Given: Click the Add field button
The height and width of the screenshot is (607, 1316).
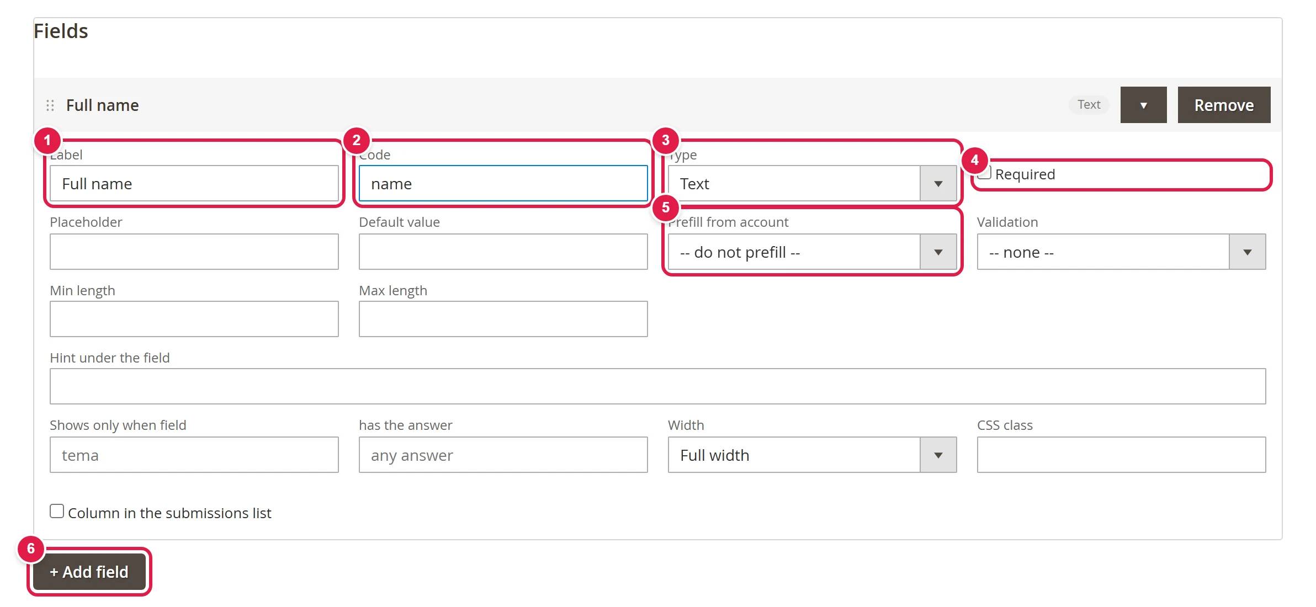Looking at the screenshot, I should tap(89, 572).
